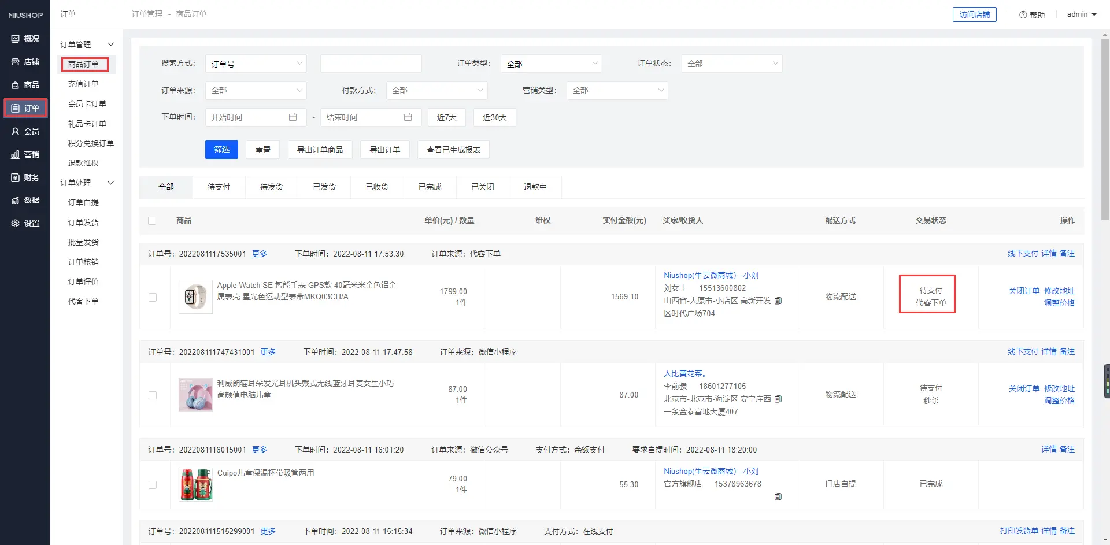Viewport: 1110px width, 545px height.
Task: Open the 营销 marketing chart icon
Action: [x=16, y=154]
